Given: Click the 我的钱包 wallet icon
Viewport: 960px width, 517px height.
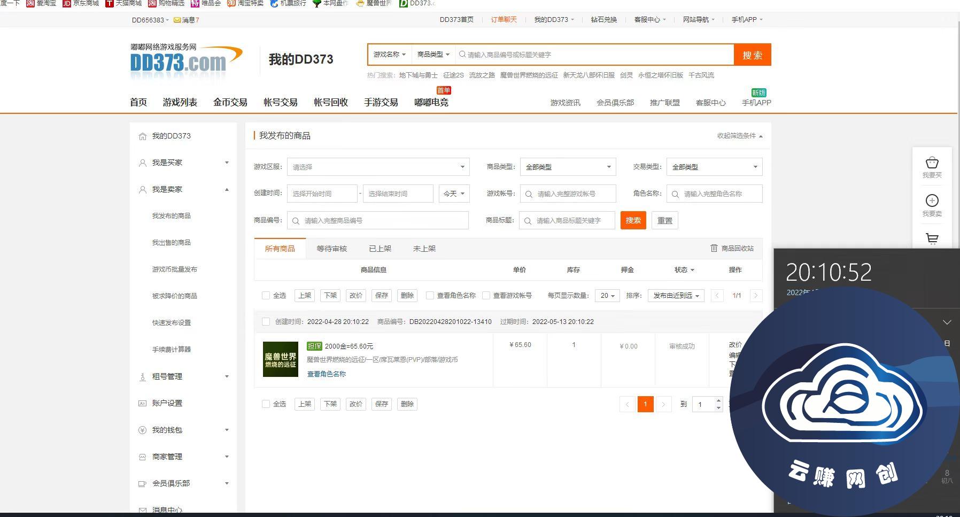Looking at the screenshot, I should [x=142, y=430].
